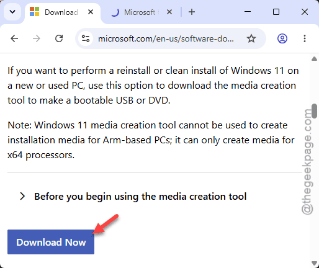Click the scrollbar down arrow
This screenshot has height=268, width=319.
click(314, 263)
